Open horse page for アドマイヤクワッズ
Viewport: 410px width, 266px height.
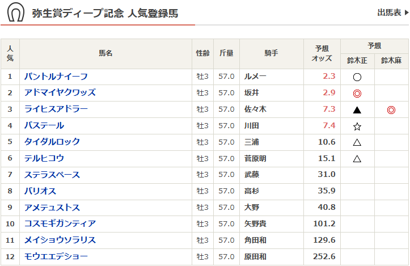click(x=60, y=92)
